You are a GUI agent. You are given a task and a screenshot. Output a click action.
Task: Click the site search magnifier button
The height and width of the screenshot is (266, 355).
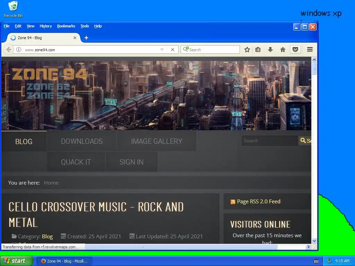coord(305,141)
